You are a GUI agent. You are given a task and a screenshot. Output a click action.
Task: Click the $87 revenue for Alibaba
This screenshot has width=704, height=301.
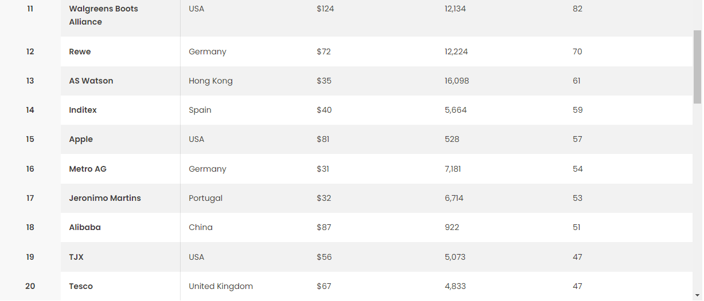(x=324, y=227)
